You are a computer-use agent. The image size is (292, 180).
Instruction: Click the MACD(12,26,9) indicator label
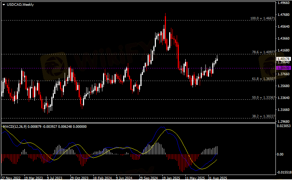tap(15, 127)
